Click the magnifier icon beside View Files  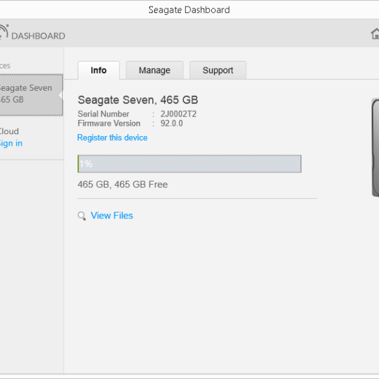coord(82,216)
